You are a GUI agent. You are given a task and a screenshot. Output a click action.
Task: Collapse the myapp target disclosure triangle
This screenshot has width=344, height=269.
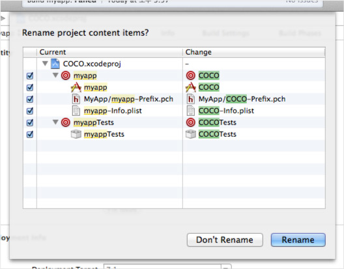click(x=55, y=76)
